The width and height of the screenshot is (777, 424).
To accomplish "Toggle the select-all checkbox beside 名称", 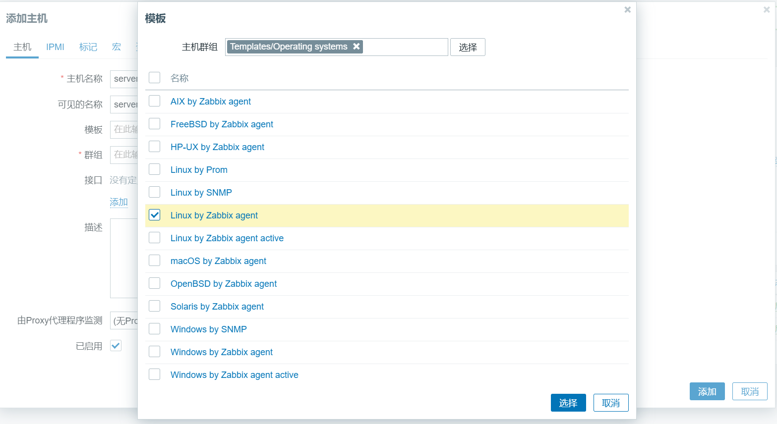I will [x=155, y=78].
